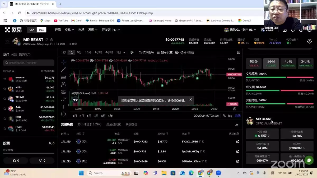The image size is (317, 178).
Task: Select the trend line drawing tool
Action: pos(63,70)
